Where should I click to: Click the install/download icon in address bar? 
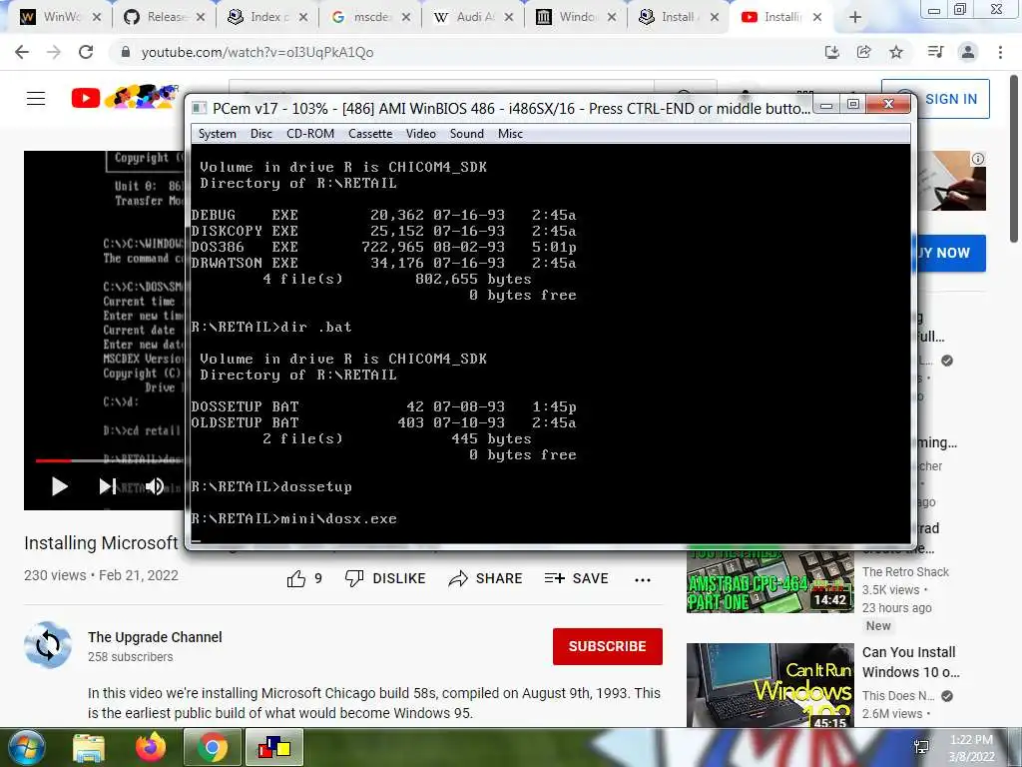[x=831, y=52]
